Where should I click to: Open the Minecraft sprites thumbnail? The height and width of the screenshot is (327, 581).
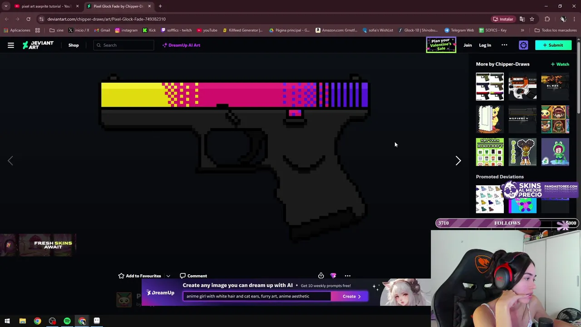tap(490, 152)
